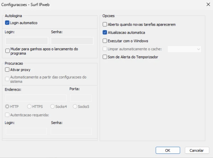Select the HTTP proxy radio button

[x=7, y=107]
